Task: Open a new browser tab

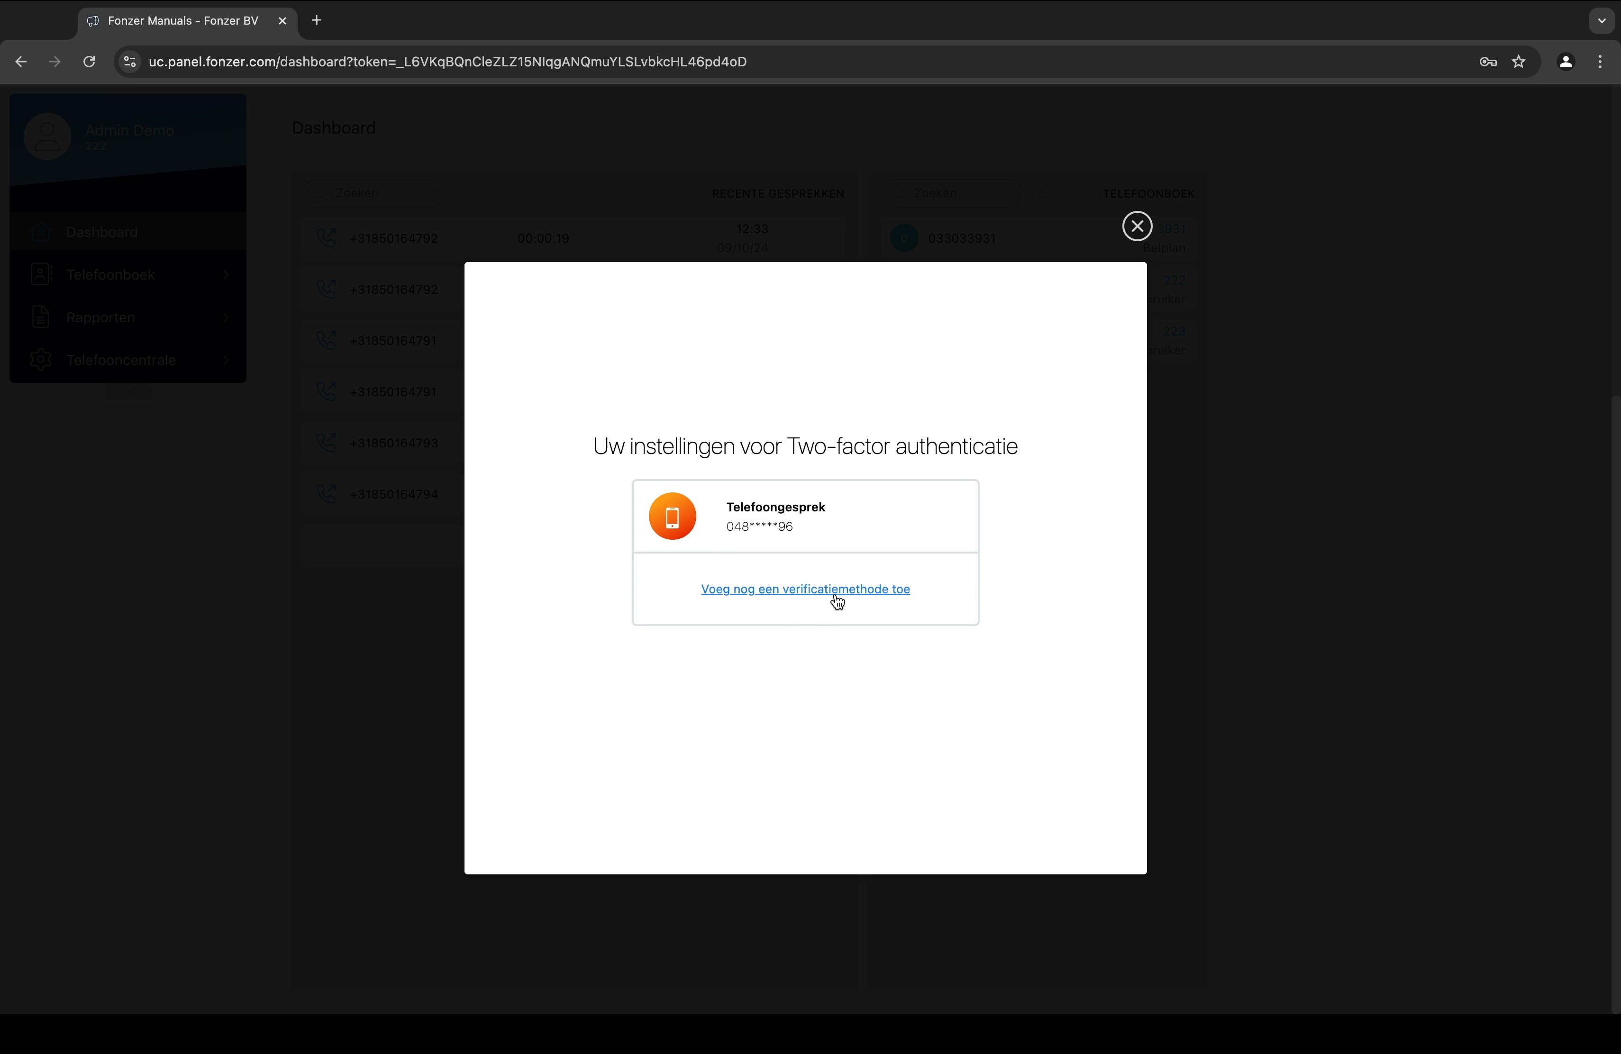Action: coord(317,20)
